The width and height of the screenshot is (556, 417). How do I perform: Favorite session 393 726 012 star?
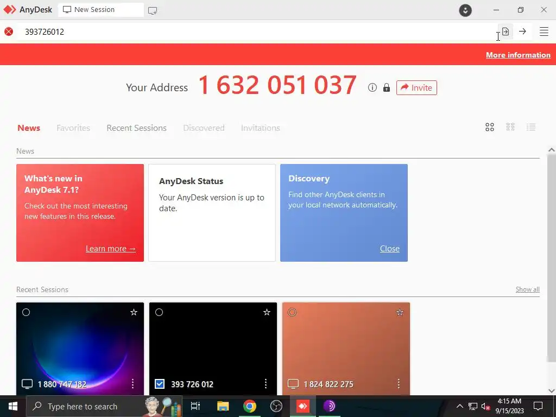(267, 312)
